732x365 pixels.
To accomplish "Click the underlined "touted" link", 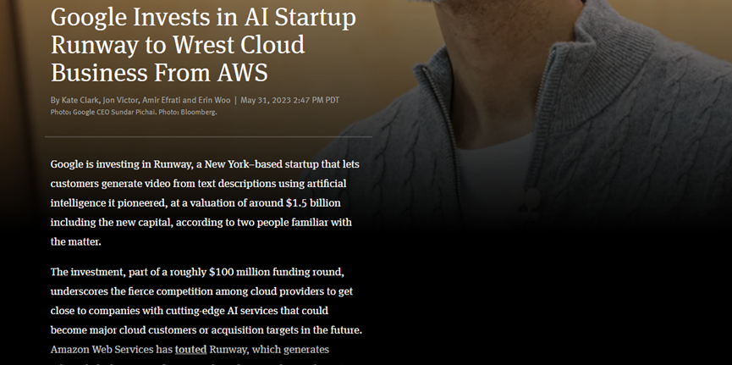I will [190, 350].
